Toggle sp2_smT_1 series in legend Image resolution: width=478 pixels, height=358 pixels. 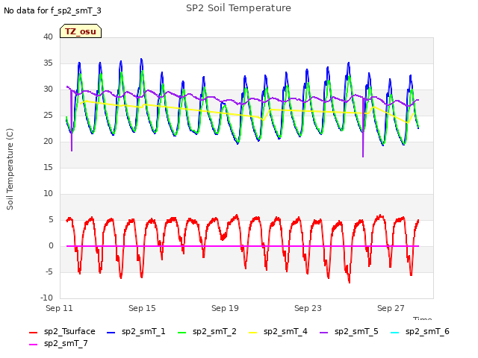coord(136,331)
